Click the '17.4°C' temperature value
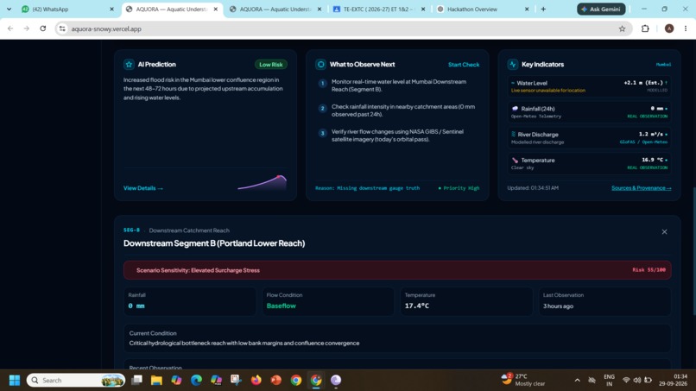This screenshot has width=696, height=391. click(417, 306)
